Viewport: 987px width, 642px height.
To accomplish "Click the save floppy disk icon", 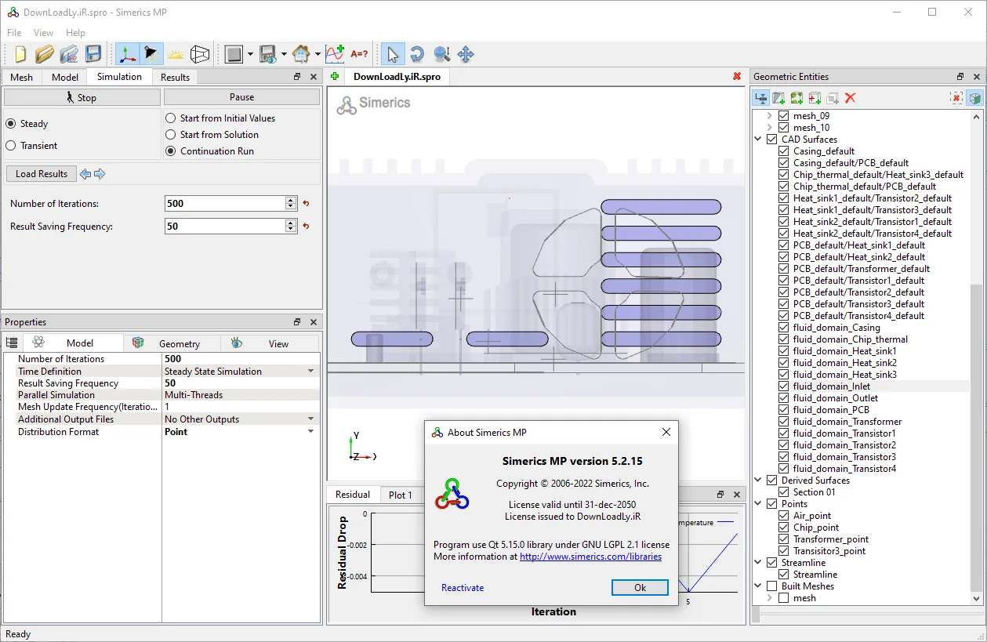I will [x=93, y=54].
